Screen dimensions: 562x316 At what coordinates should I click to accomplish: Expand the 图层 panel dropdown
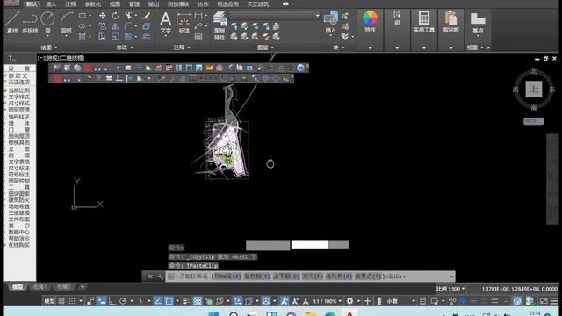[265, 47]
